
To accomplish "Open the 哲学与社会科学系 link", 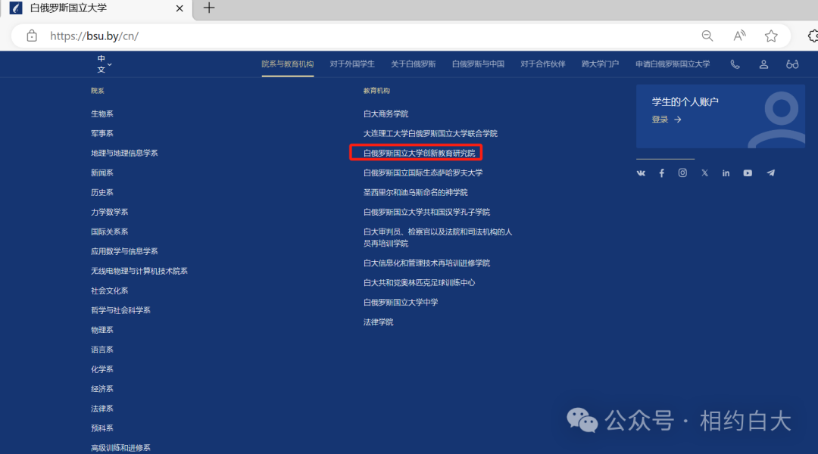I will coord(120,310).
